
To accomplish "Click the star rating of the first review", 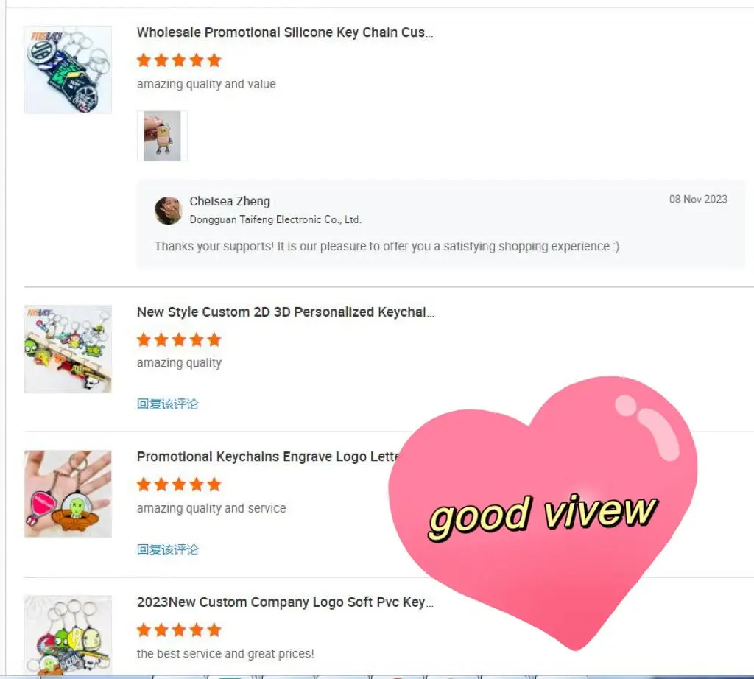I will click(x=179, y=60).
